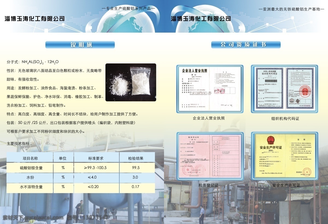Click the 企业法人营业执照 caption below the license

point(209,118)
